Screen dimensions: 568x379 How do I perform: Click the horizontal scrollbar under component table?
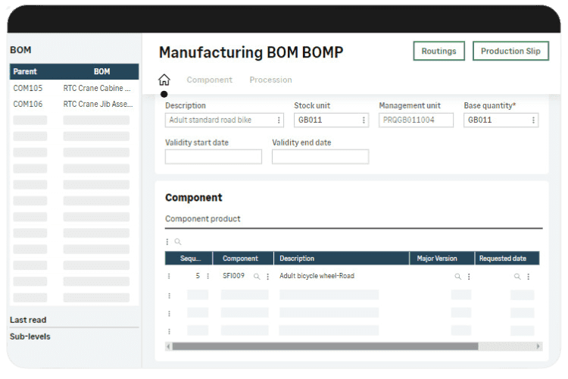[x=326, y=346]
